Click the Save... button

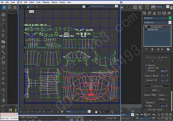pos(163,95)
